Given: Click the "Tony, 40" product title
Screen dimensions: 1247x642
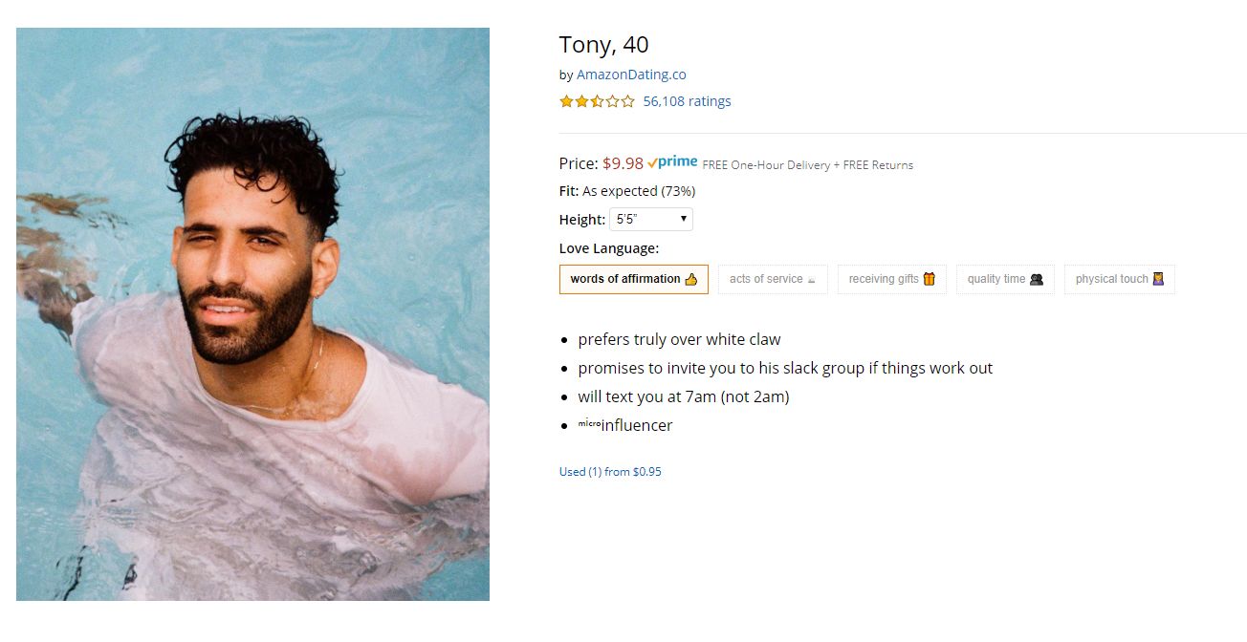Looking at the screenshot, I should click(603, 45).
